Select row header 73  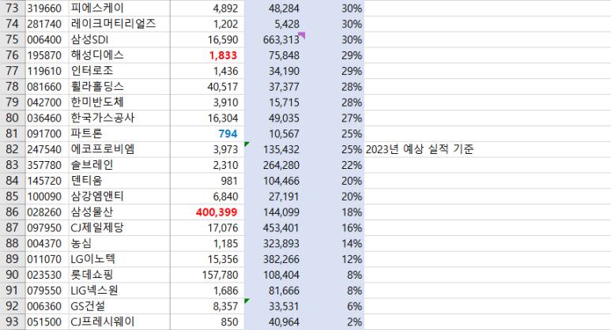13,8
